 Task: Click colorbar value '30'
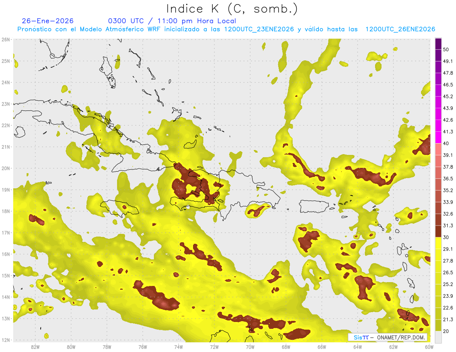click(x=446, y=237)
